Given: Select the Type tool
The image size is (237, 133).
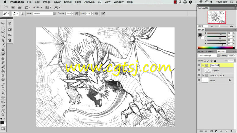Looking at the screenshot, I should click(x=3, y=89).
